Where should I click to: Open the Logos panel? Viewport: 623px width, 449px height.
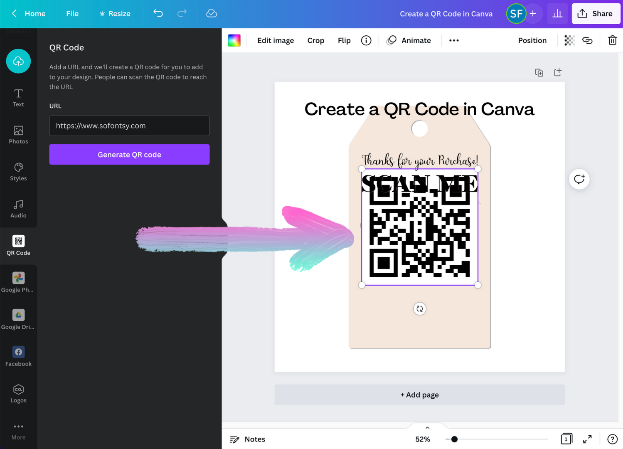click(x=18, y=393)
